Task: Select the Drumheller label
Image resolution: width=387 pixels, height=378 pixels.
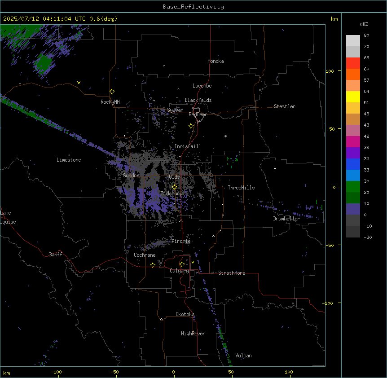Action: [286, 219]
